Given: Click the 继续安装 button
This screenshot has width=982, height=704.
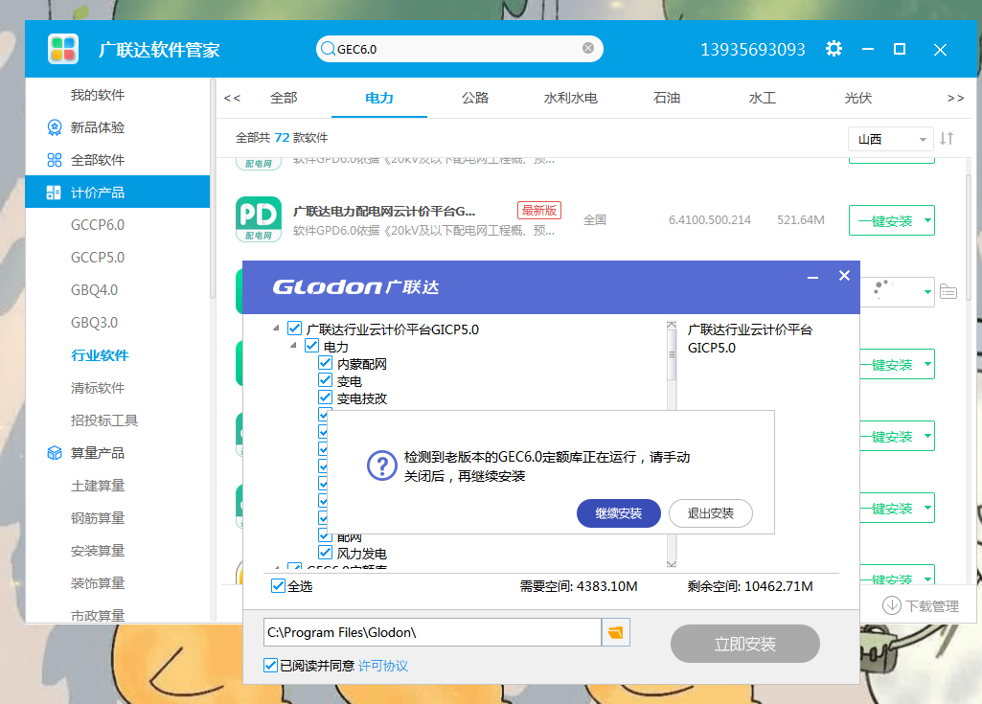Looking at the screenshot, I should tap(619, 513).
